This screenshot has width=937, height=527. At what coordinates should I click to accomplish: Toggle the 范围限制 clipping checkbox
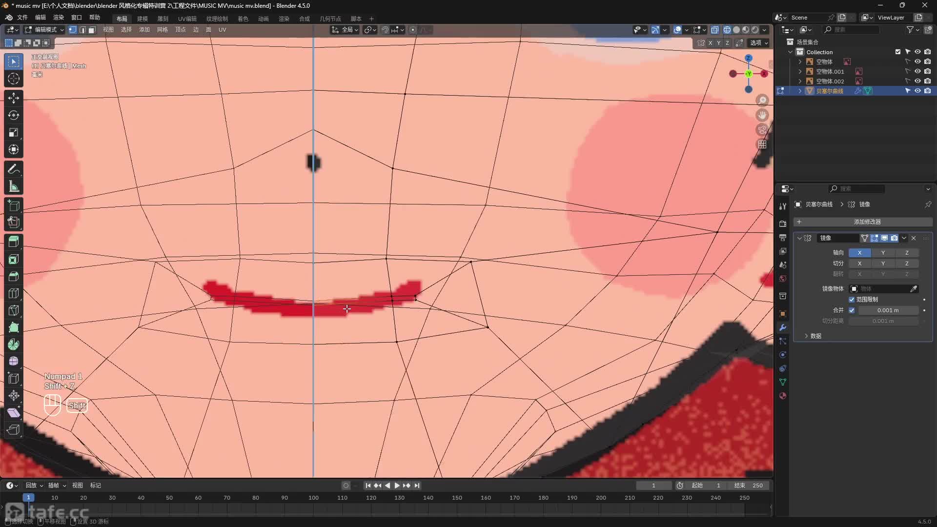(852, 300)
